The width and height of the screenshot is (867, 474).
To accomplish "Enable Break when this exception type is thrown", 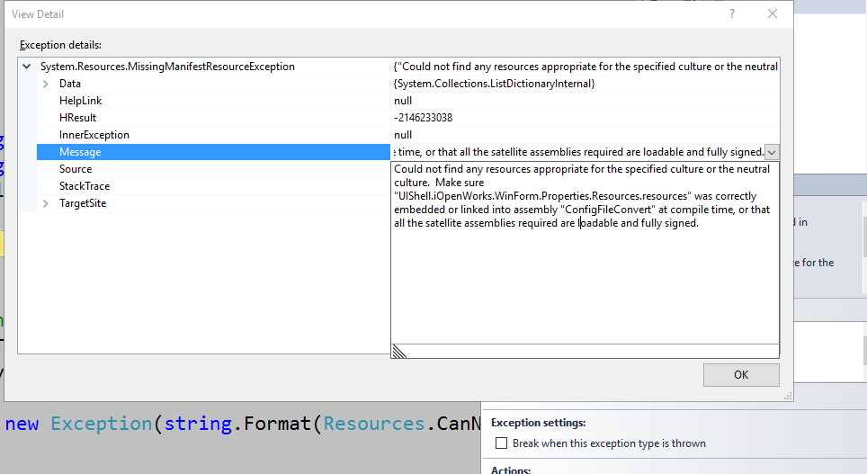I will coord(502,443).
